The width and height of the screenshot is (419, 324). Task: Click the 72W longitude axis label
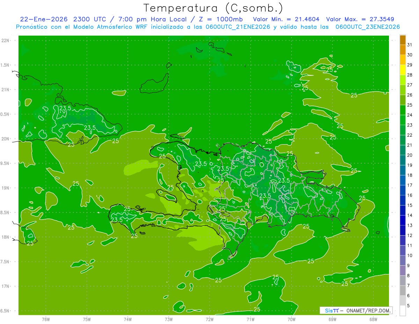(209, 319)
